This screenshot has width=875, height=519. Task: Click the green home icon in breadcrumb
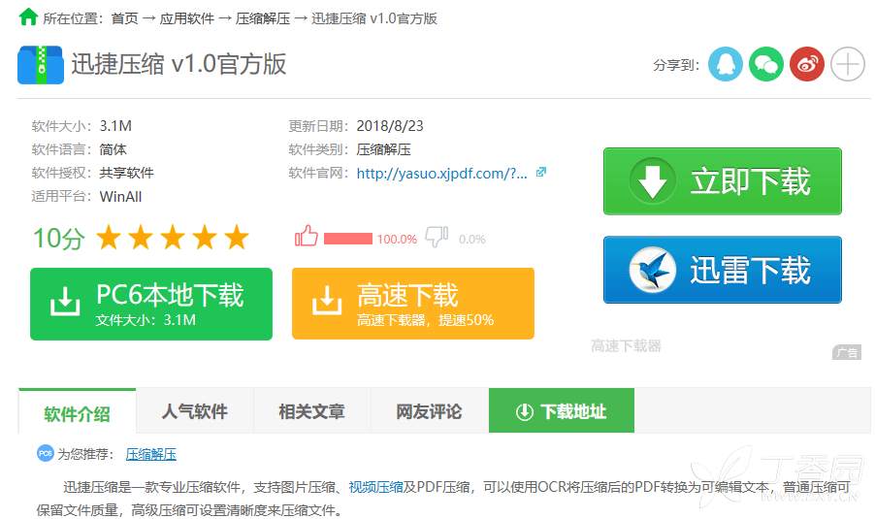tap(28, 16)
